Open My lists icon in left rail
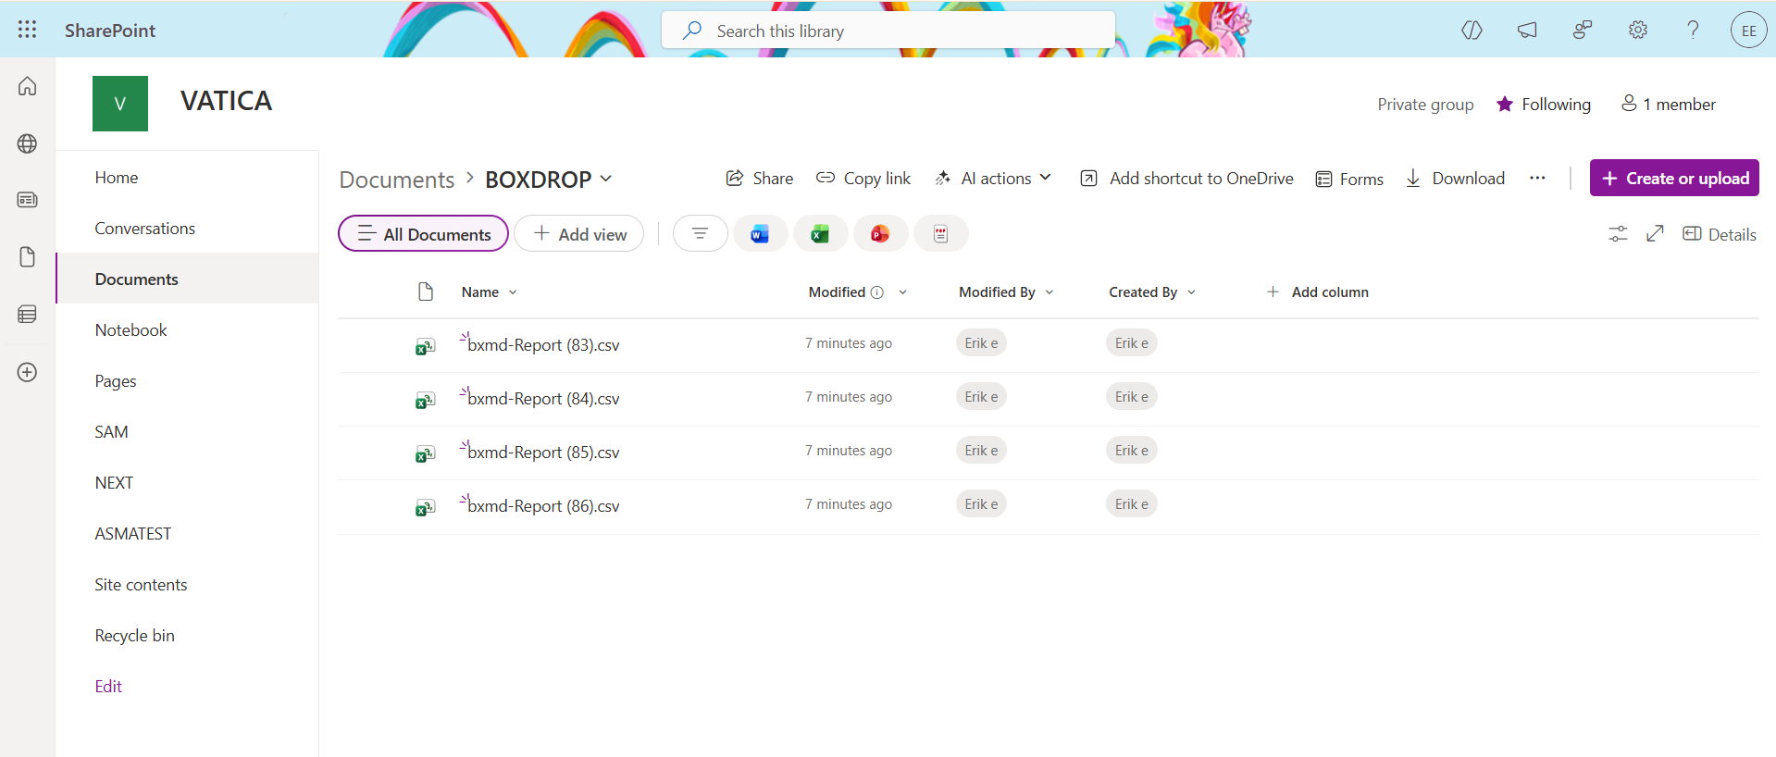Screen dimensions: 1776x757 (28, 315)
